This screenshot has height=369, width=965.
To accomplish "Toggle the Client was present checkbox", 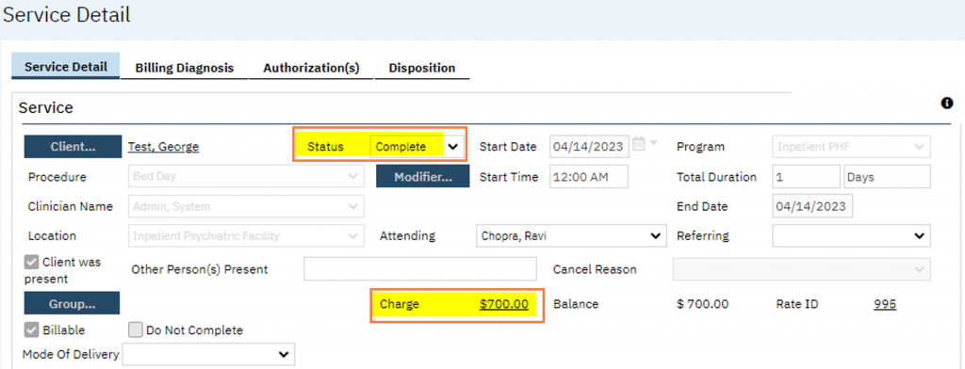I will tap(31, 263).
